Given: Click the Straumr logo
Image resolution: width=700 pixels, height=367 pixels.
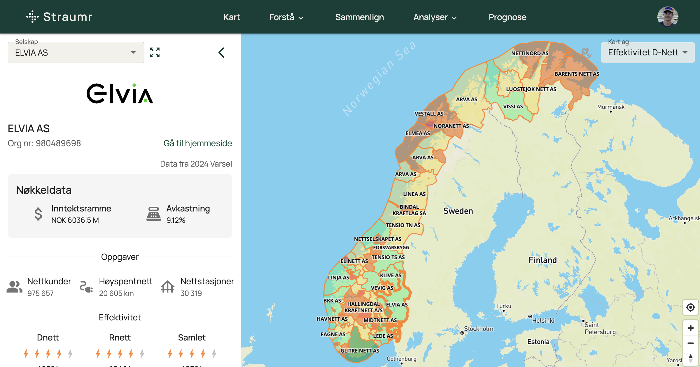Looking at the screenshot, I should [59, 17].
